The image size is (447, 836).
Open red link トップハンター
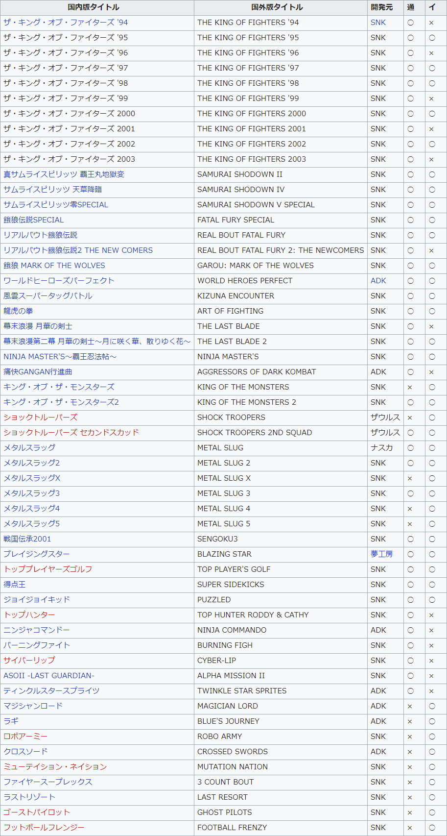pyautogui.click(x=29, y=615)
